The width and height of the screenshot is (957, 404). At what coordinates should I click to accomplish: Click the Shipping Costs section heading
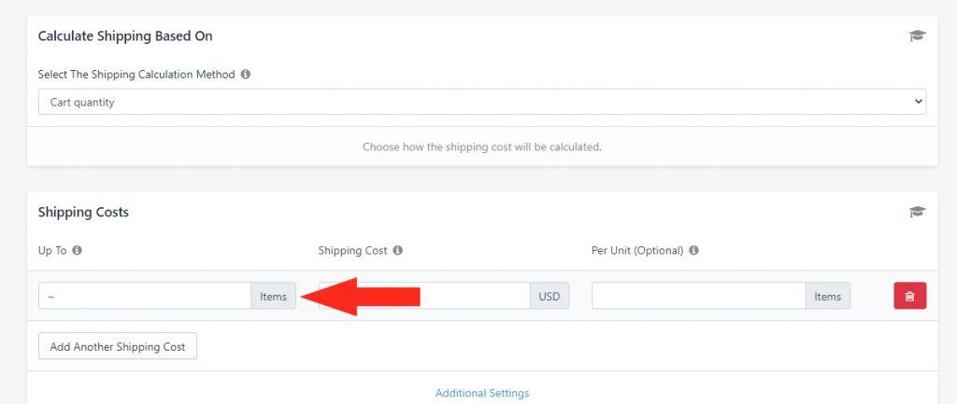point(83,212)
